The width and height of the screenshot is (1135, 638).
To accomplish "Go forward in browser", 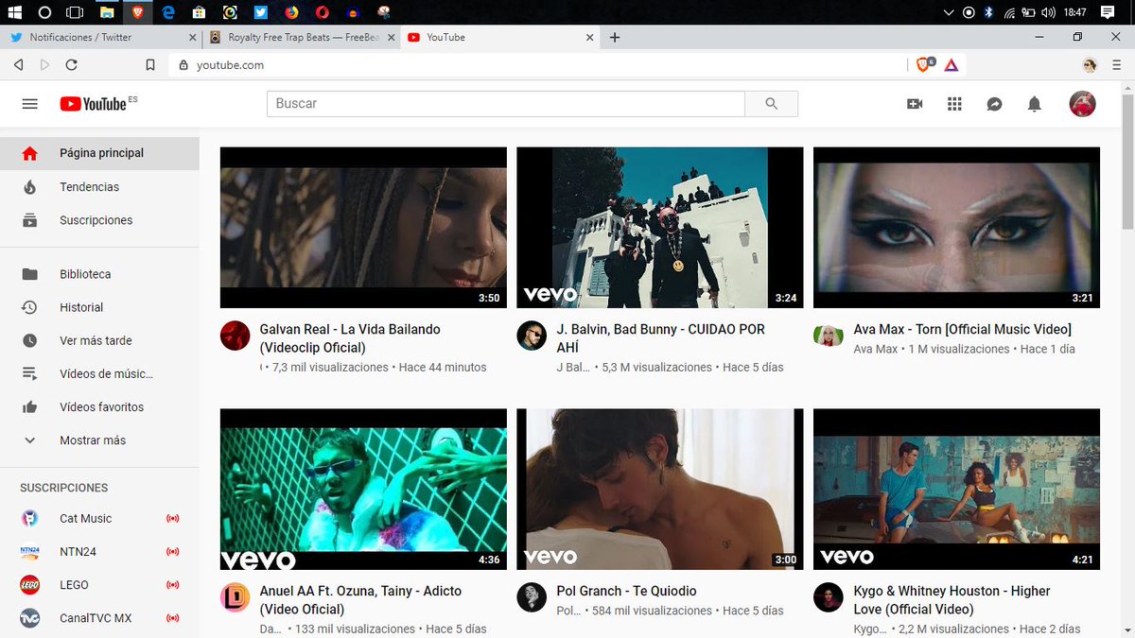I will [x=44, y=65].
